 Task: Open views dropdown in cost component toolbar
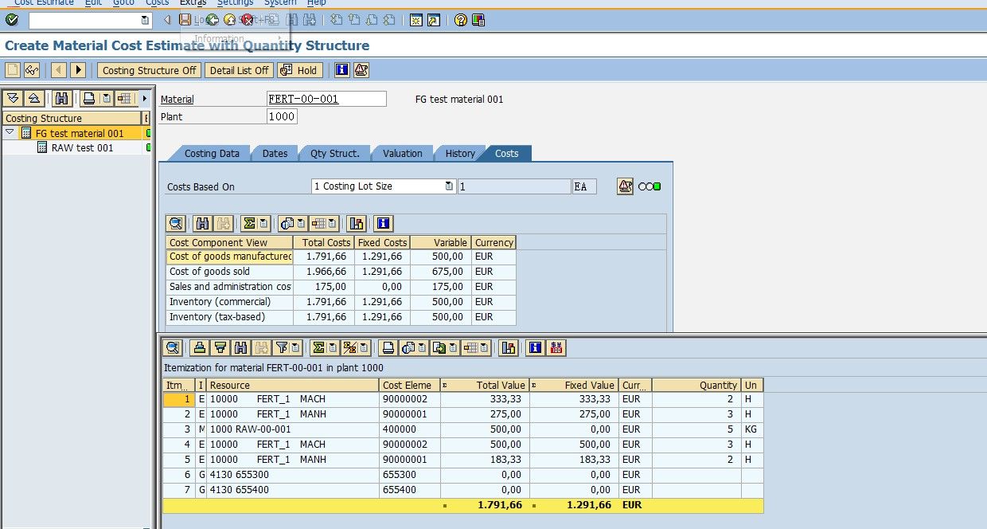301,224
